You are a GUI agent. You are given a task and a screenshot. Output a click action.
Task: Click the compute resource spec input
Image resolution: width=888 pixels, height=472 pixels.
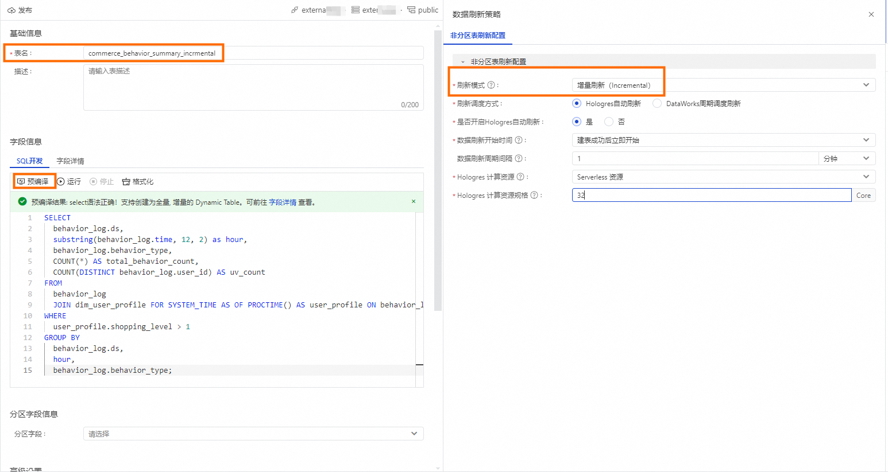[x=712, y=195]
